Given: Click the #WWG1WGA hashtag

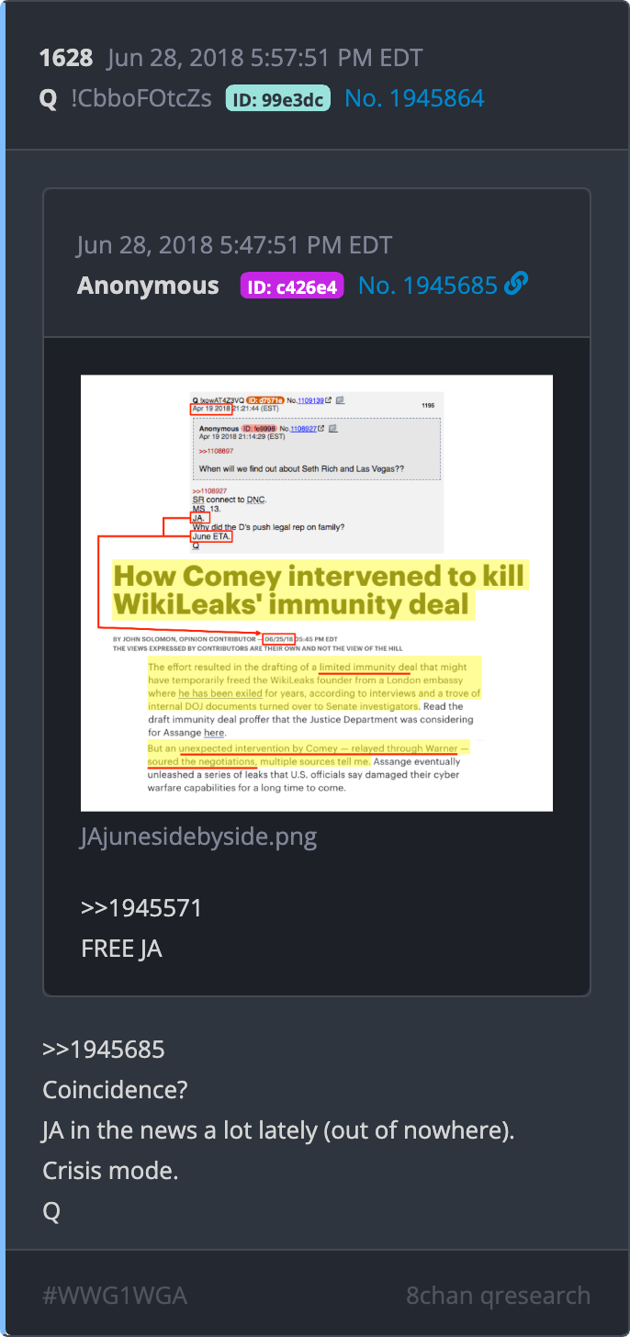Looking at the screenshot, I should pyautogui.click(x=115, y=1296).
